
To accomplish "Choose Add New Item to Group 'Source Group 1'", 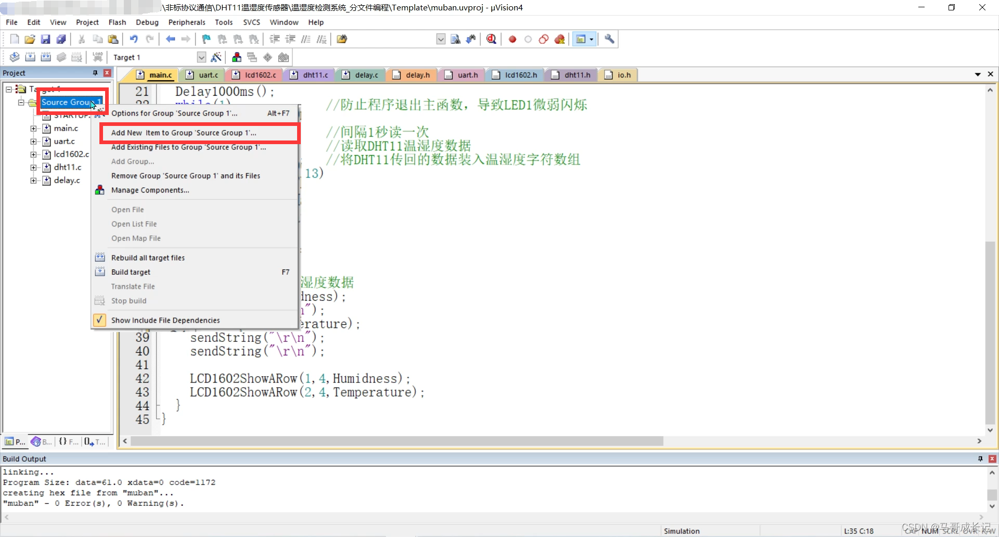I will (x=184, y=133).
